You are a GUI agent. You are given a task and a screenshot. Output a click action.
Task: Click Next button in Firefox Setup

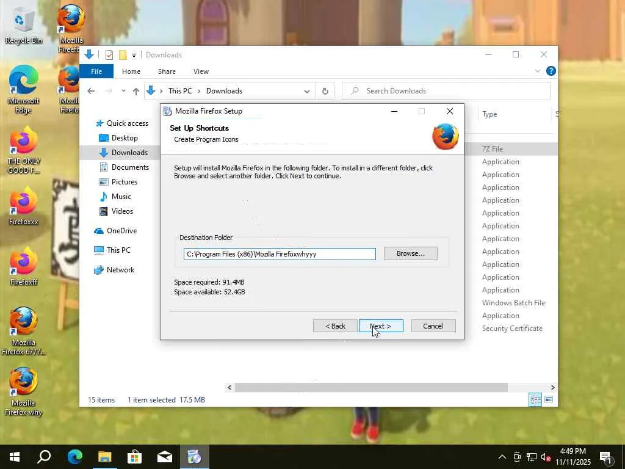pos(381,326)
